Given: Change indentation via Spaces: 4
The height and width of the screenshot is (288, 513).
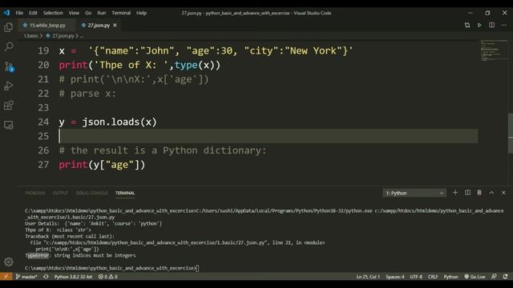Looking at the screenshot, I should 395,277.
